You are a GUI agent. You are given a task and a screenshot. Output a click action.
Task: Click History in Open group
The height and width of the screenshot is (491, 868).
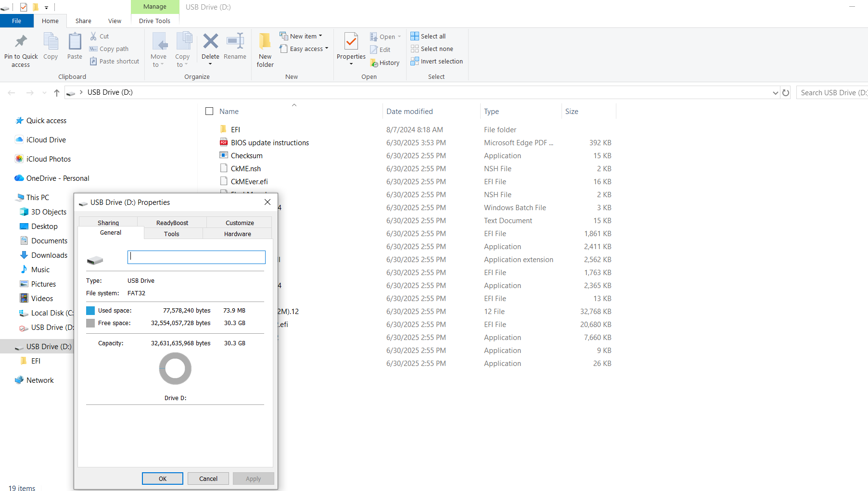pyautogui.click(x=385, y=63)
